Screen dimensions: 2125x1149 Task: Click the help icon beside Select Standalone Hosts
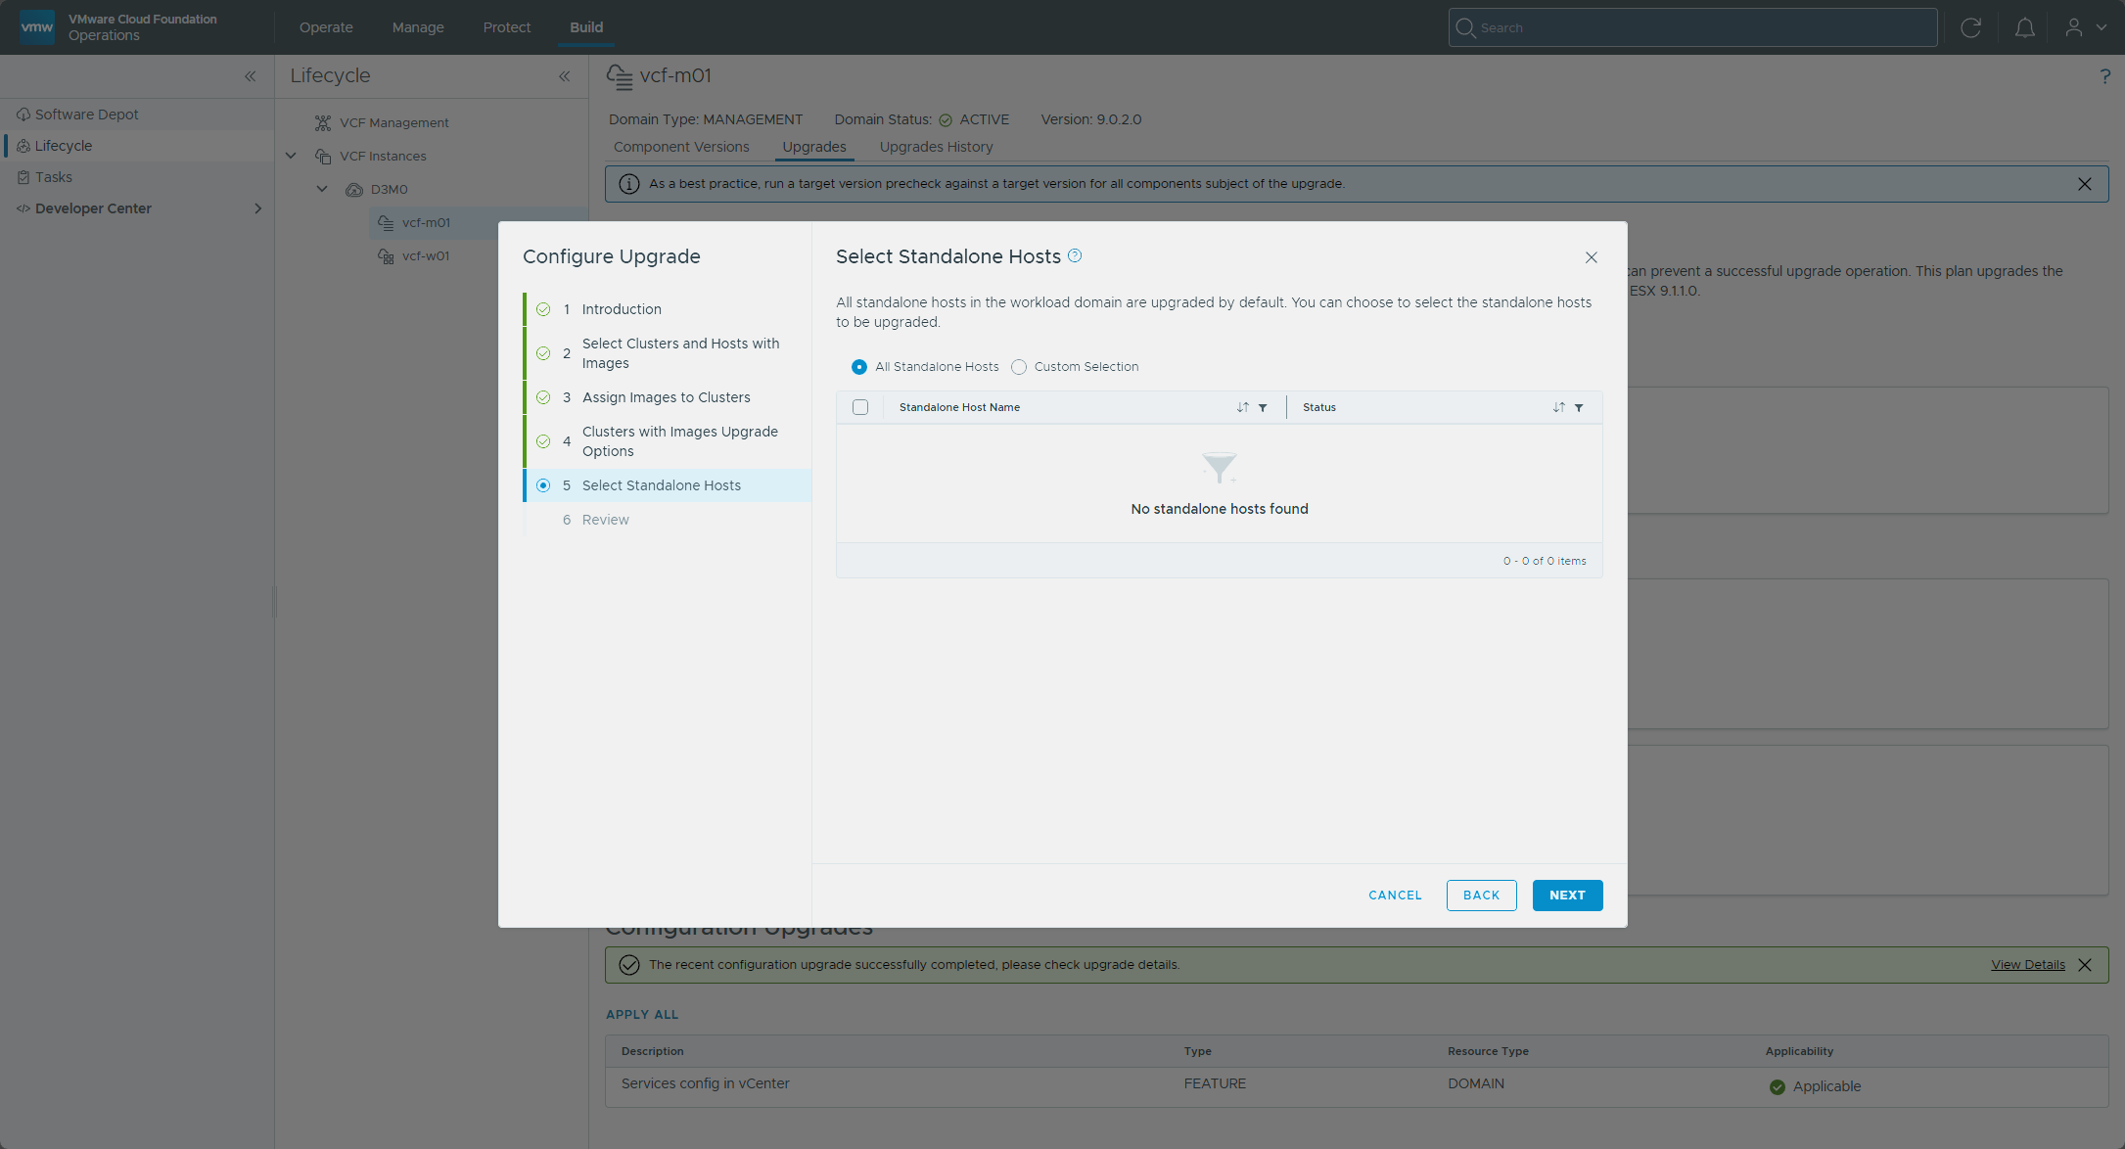coord(1075,255)
